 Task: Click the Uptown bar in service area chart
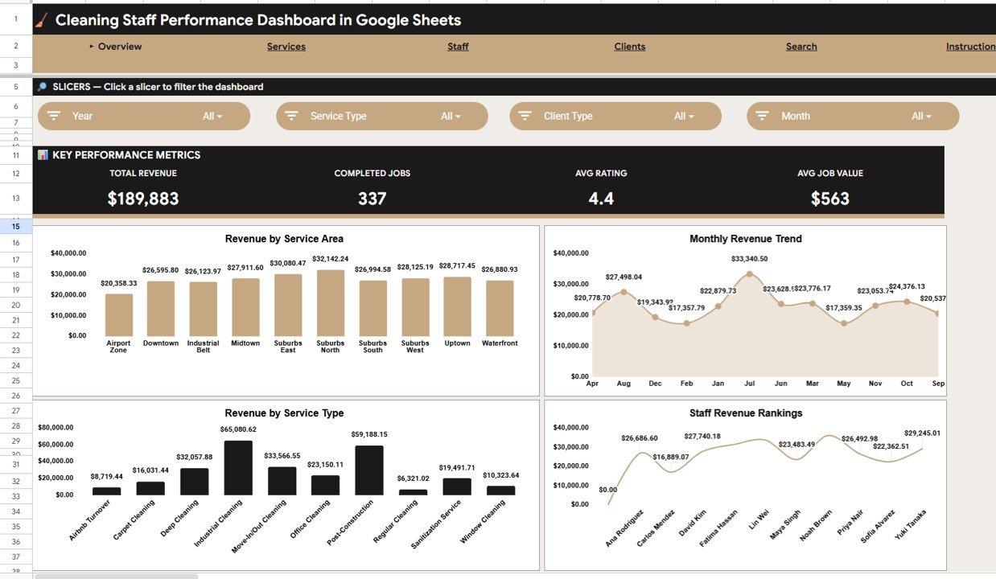457,307
